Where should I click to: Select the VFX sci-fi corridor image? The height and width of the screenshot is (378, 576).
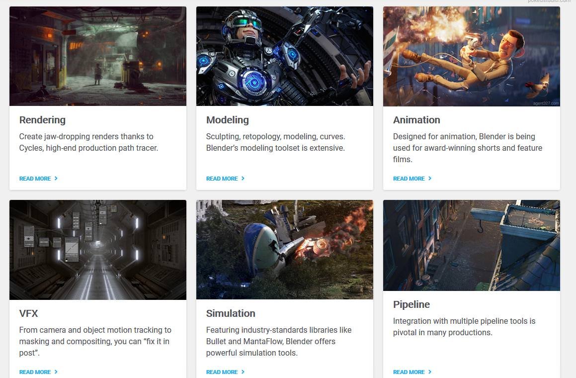coord(98,250)
